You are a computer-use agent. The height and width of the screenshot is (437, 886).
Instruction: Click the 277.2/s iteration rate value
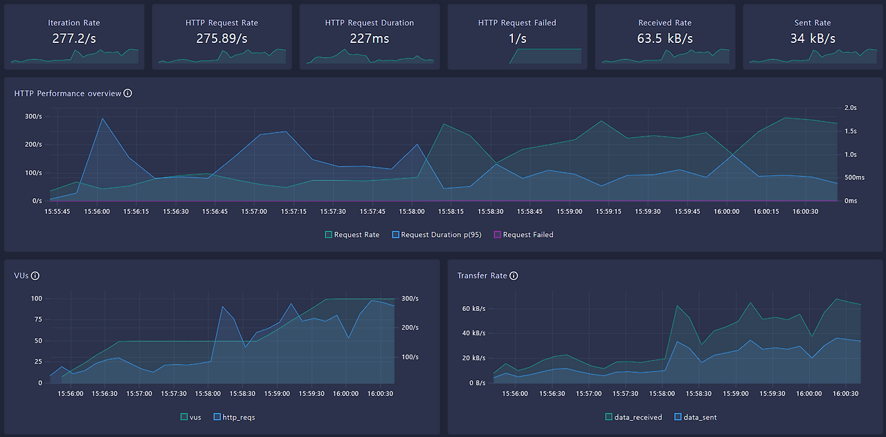tap(74, 38)
